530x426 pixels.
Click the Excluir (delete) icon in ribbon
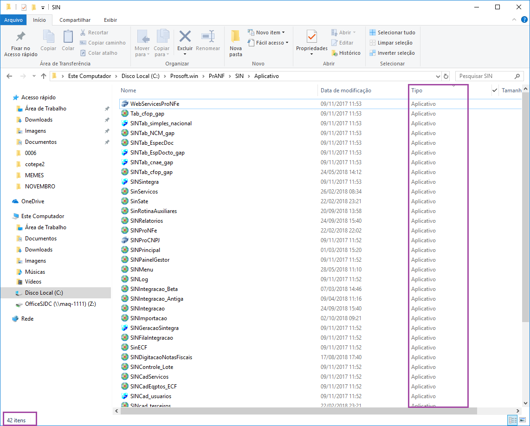[x=185, y=37]
